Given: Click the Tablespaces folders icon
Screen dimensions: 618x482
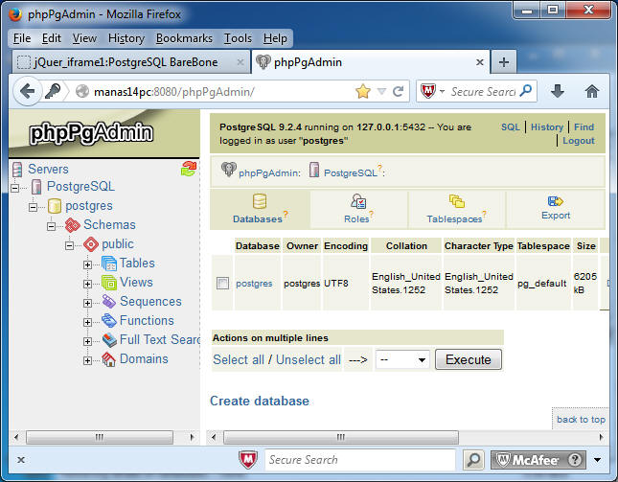Looking at the screenshot, I should click(x=457, y=201).
